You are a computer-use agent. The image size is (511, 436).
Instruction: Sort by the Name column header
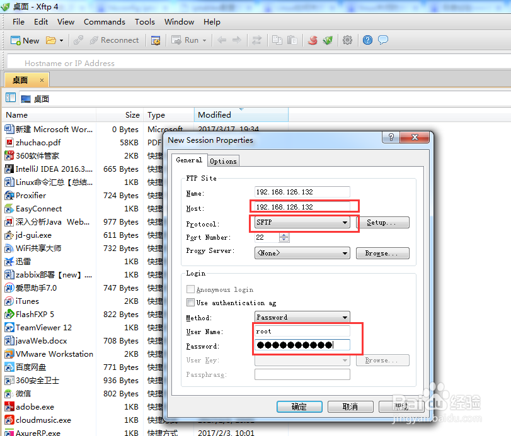50,115
